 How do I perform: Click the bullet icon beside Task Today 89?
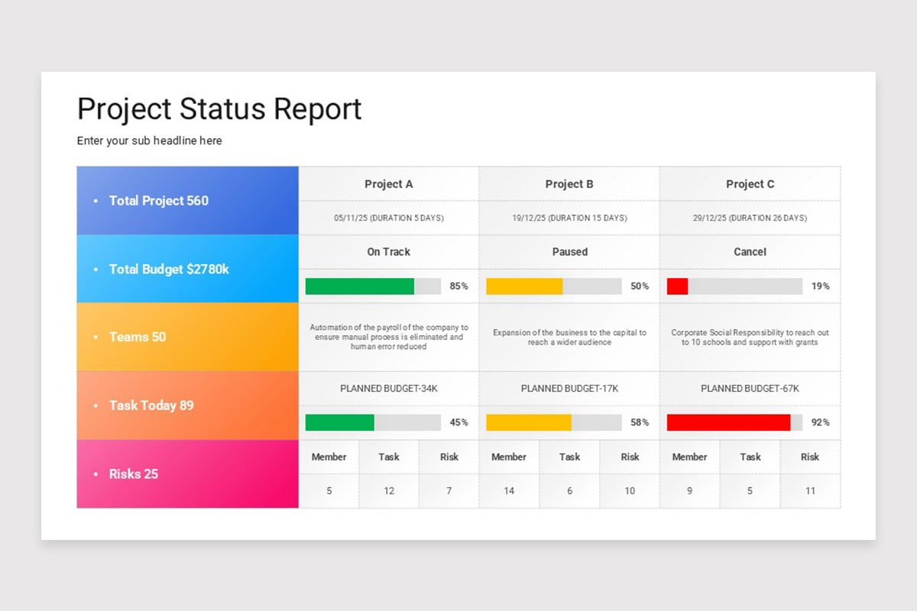pos(95,405)
